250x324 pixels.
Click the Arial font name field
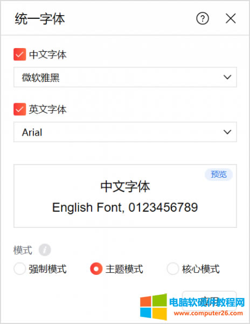pos(125,132)
